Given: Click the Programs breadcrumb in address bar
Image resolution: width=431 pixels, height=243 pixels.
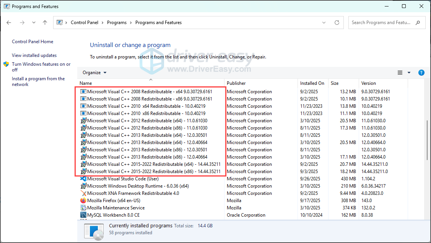Looking at the screenshot, I should click(117, 23).
